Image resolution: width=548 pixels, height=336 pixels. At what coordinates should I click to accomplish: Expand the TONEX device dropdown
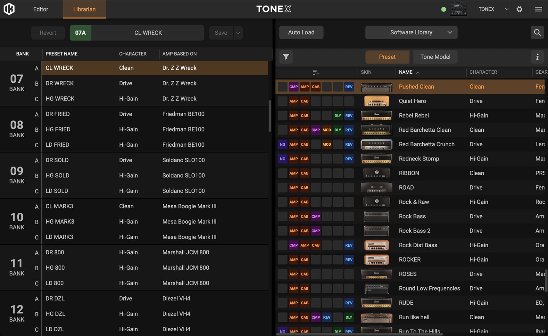pos(506,9)
